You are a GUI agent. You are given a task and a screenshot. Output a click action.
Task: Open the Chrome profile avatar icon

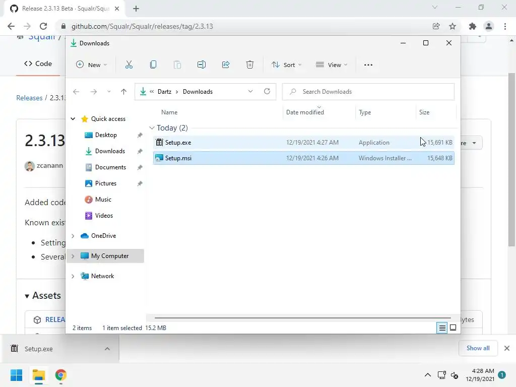tap(489, 26)
